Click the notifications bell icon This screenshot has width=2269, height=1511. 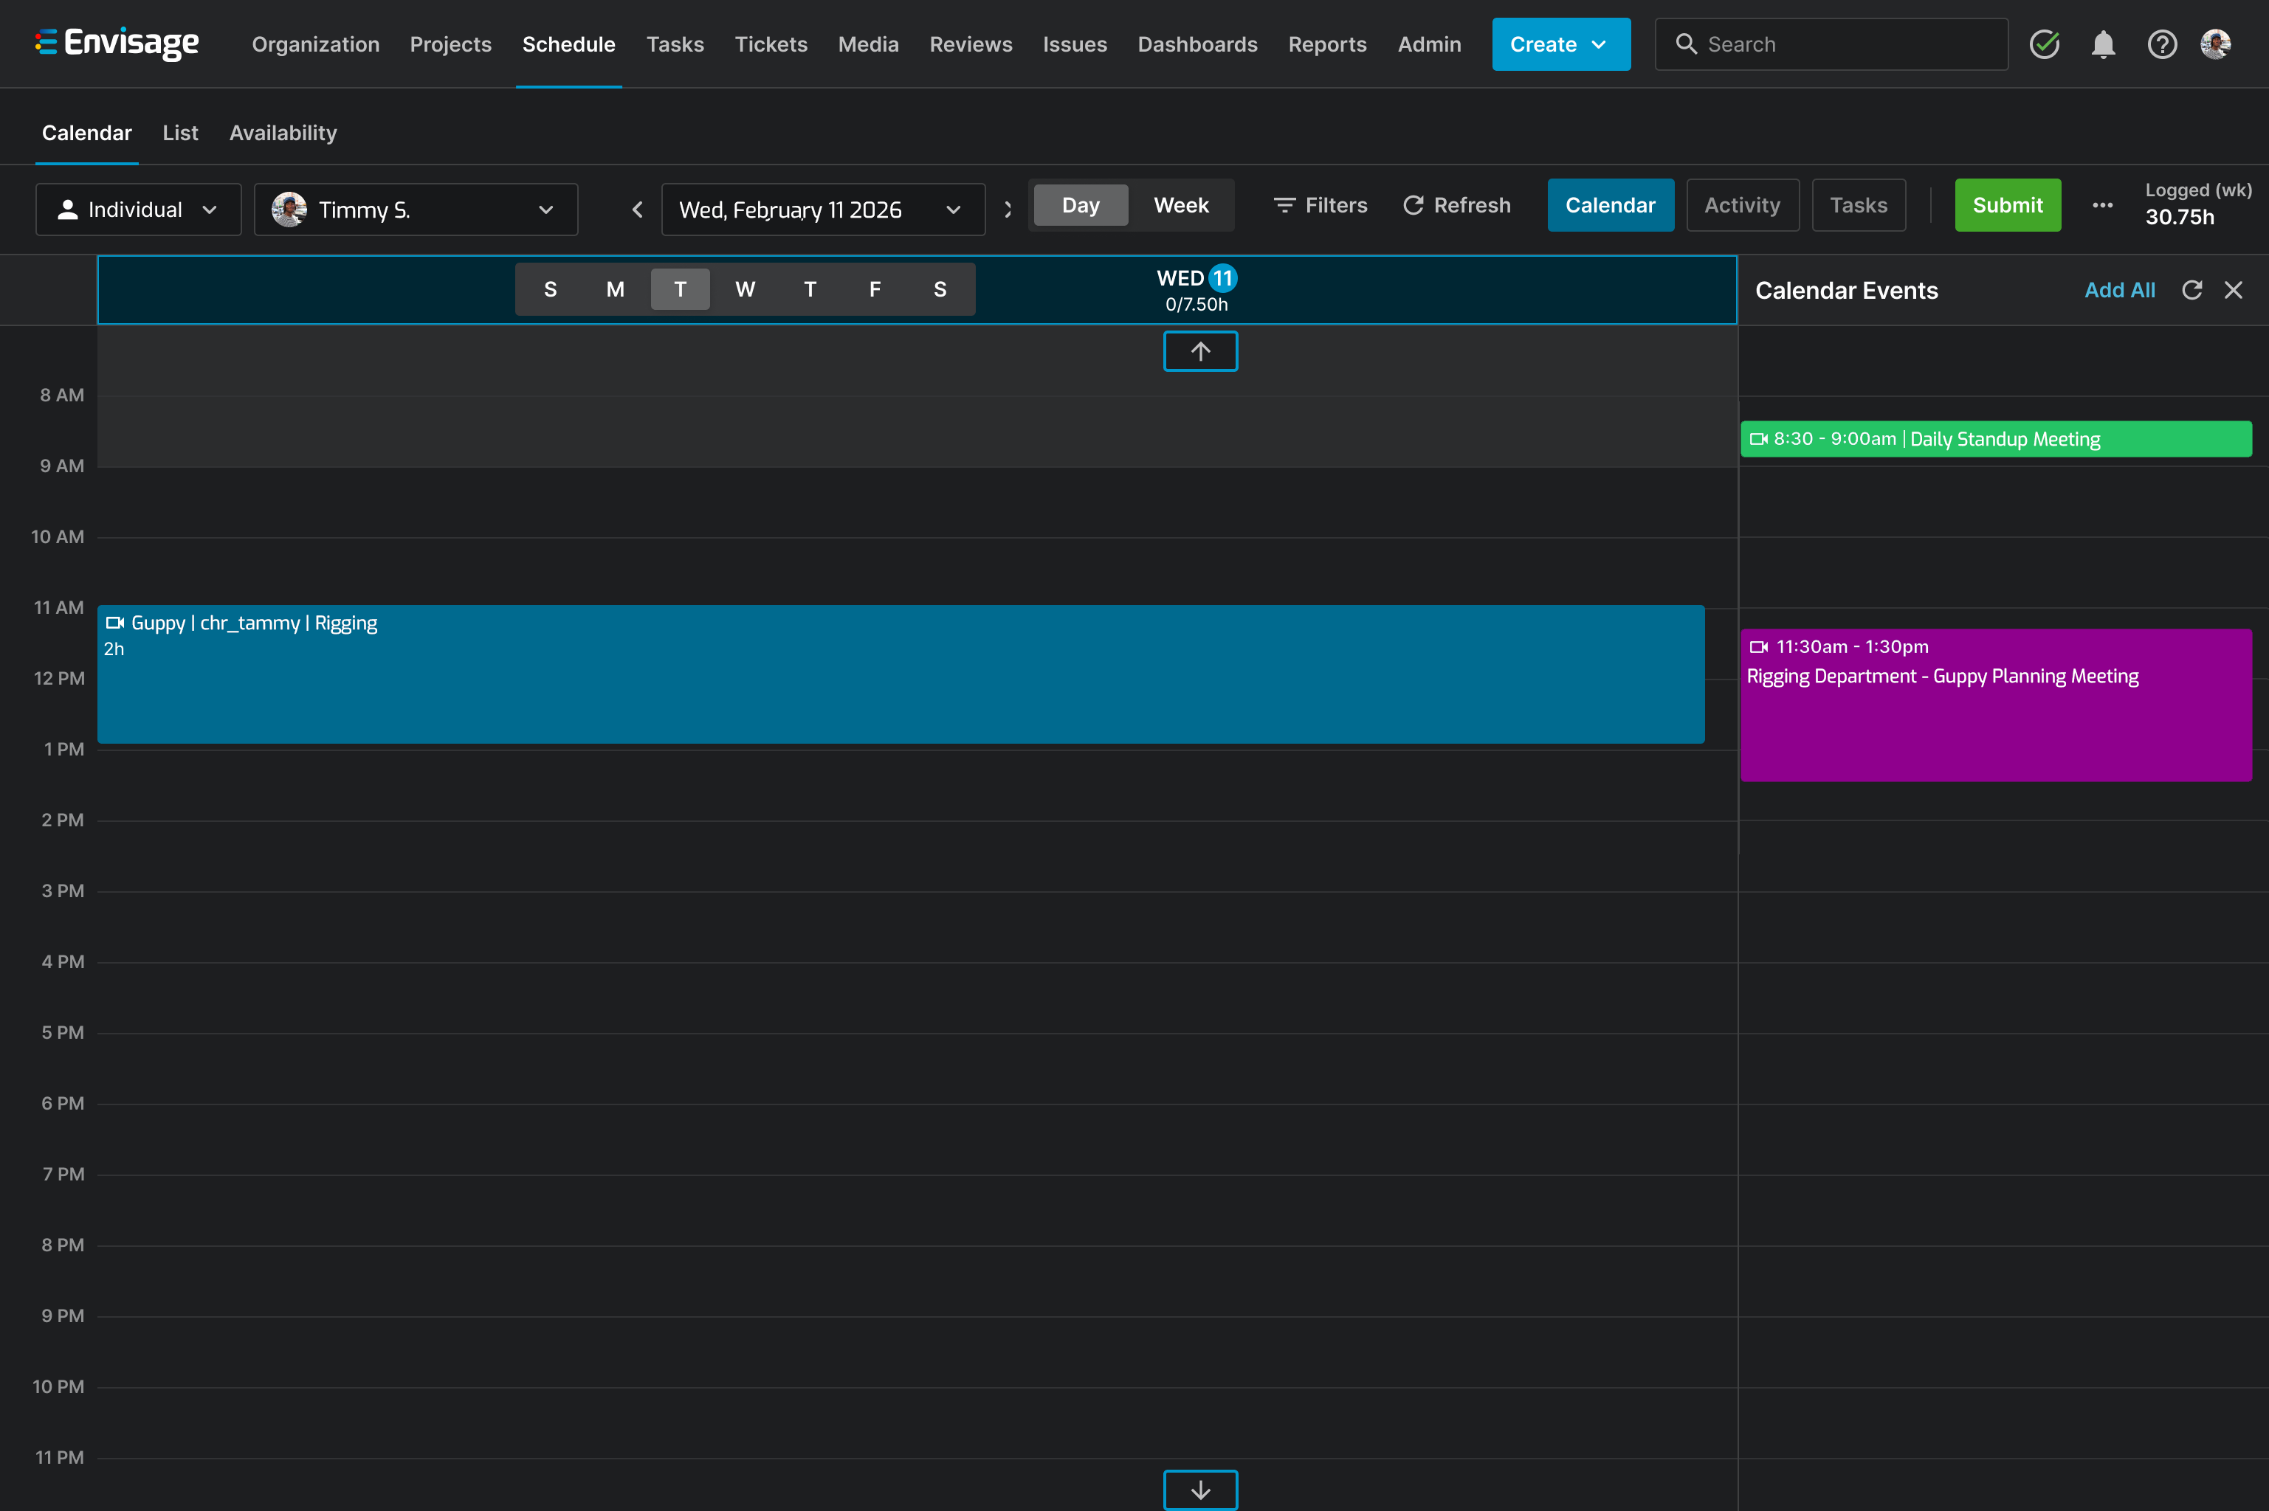(x=2103, y=44)
